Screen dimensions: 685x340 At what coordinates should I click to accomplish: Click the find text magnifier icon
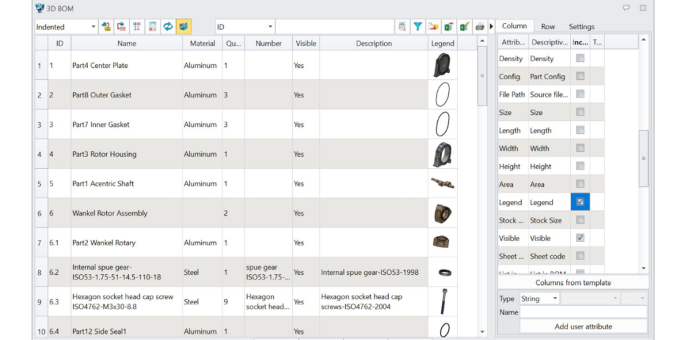pyautogui.click(x=402, y=27)
